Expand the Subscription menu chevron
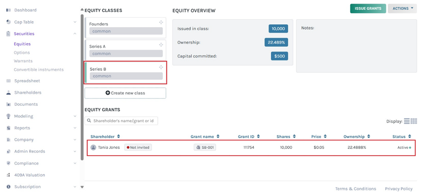421x196 pixels. 75,187
